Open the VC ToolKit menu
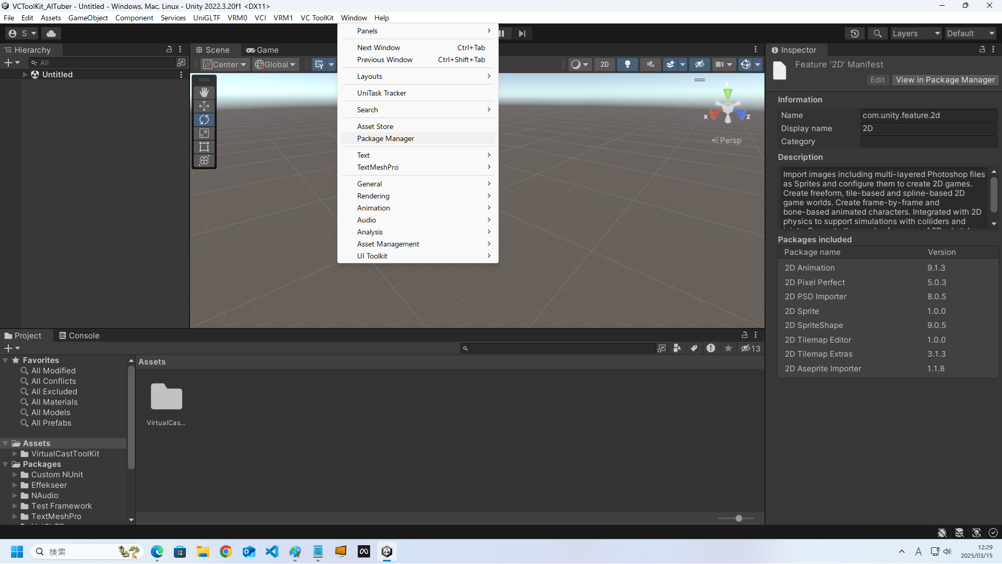 [317, 18]
